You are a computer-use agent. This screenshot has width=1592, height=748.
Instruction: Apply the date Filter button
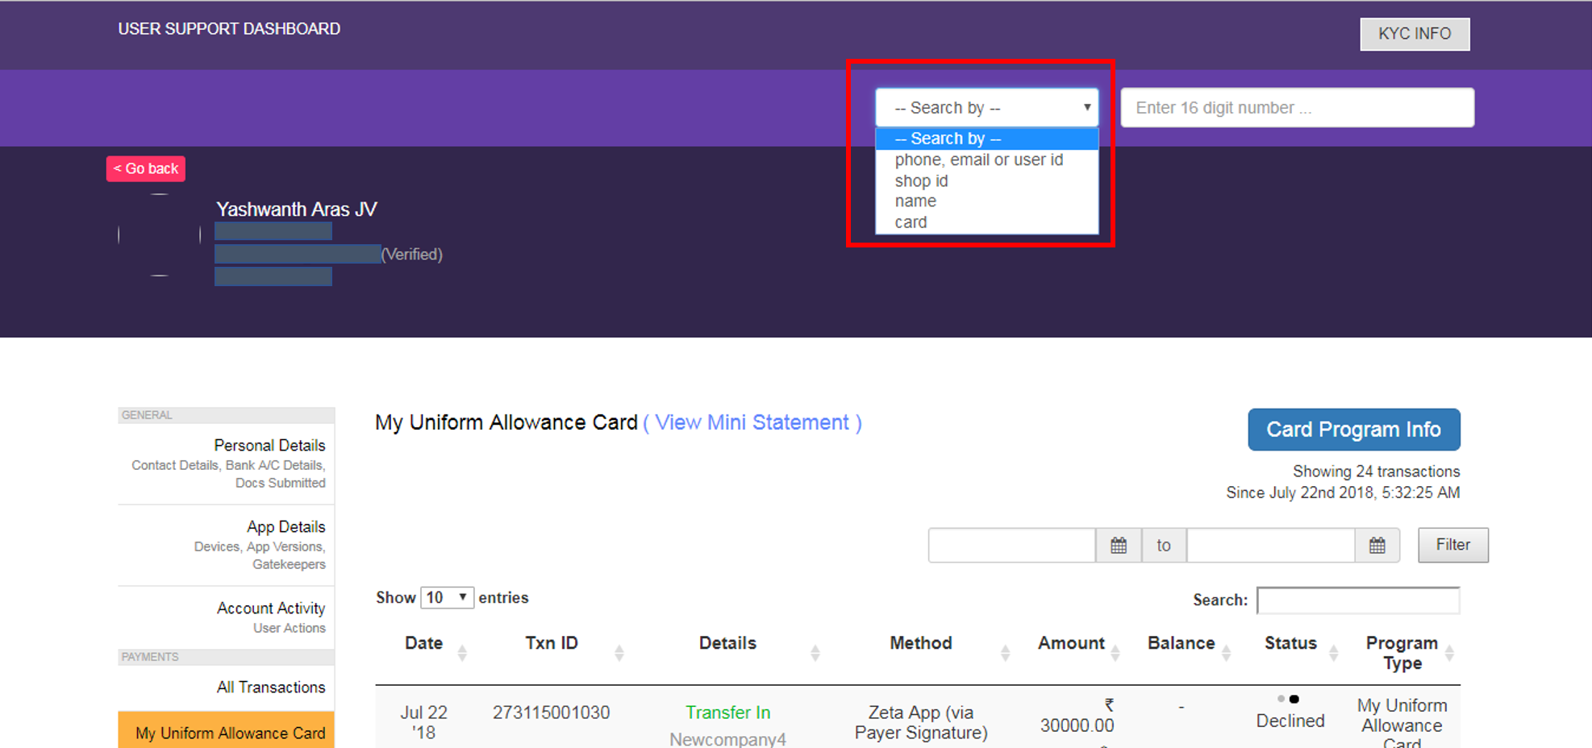(x=1453, y=545)
